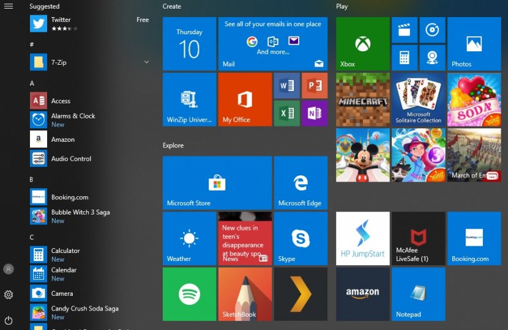Open the PowerPoint small tile

[314, 86]
